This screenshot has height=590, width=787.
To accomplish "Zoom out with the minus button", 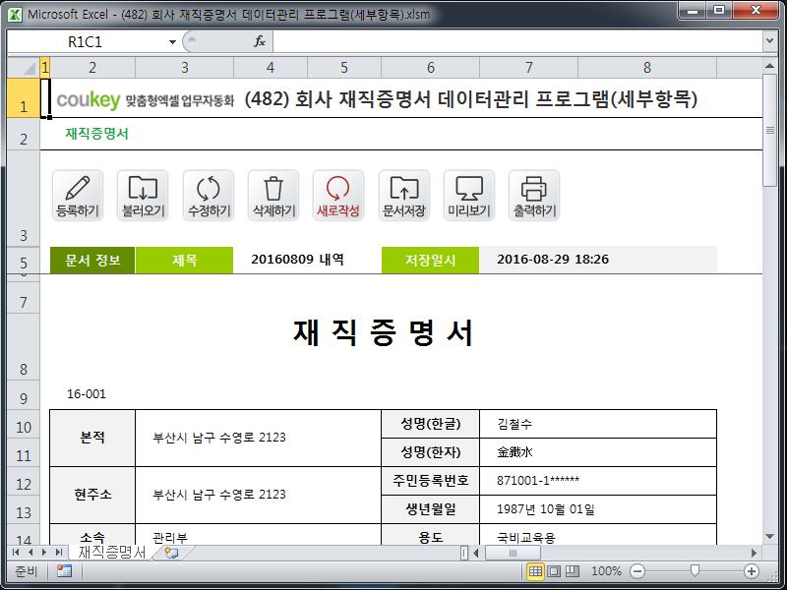I will [x=636, y=571].
